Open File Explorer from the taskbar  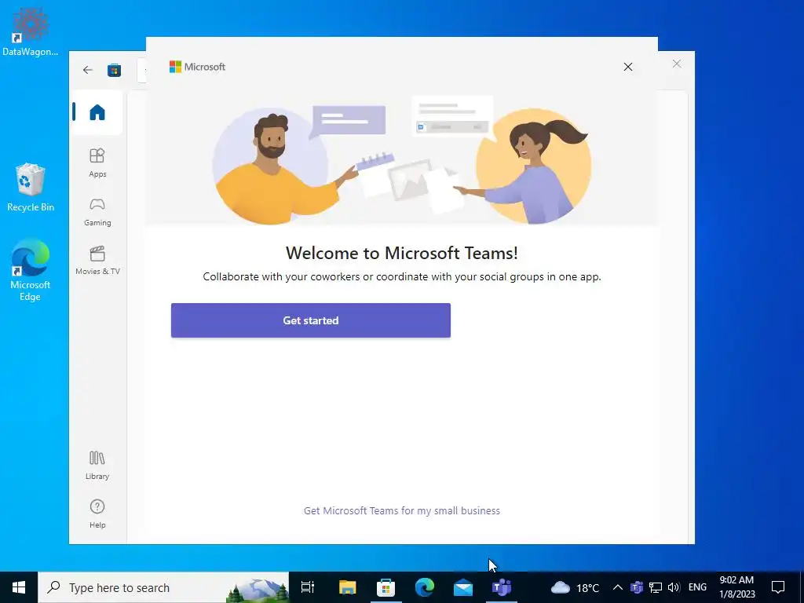(347, 587)
